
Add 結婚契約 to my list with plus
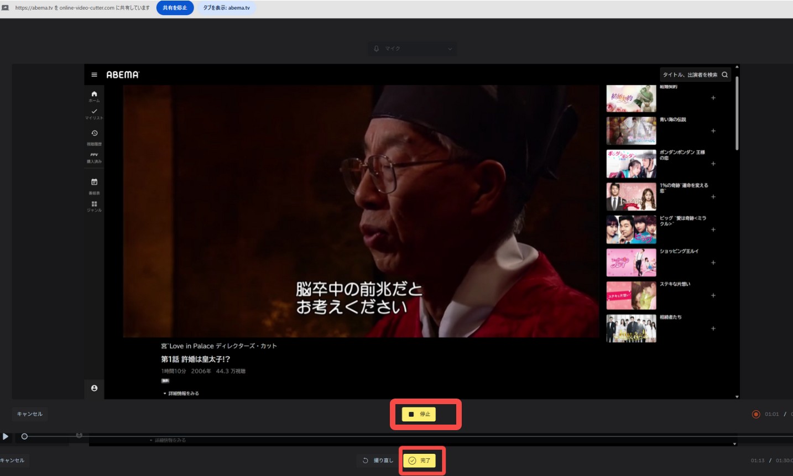[713, 98]
